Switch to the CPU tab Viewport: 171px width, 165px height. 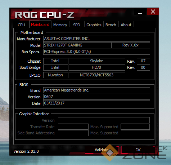coord(21,25)
